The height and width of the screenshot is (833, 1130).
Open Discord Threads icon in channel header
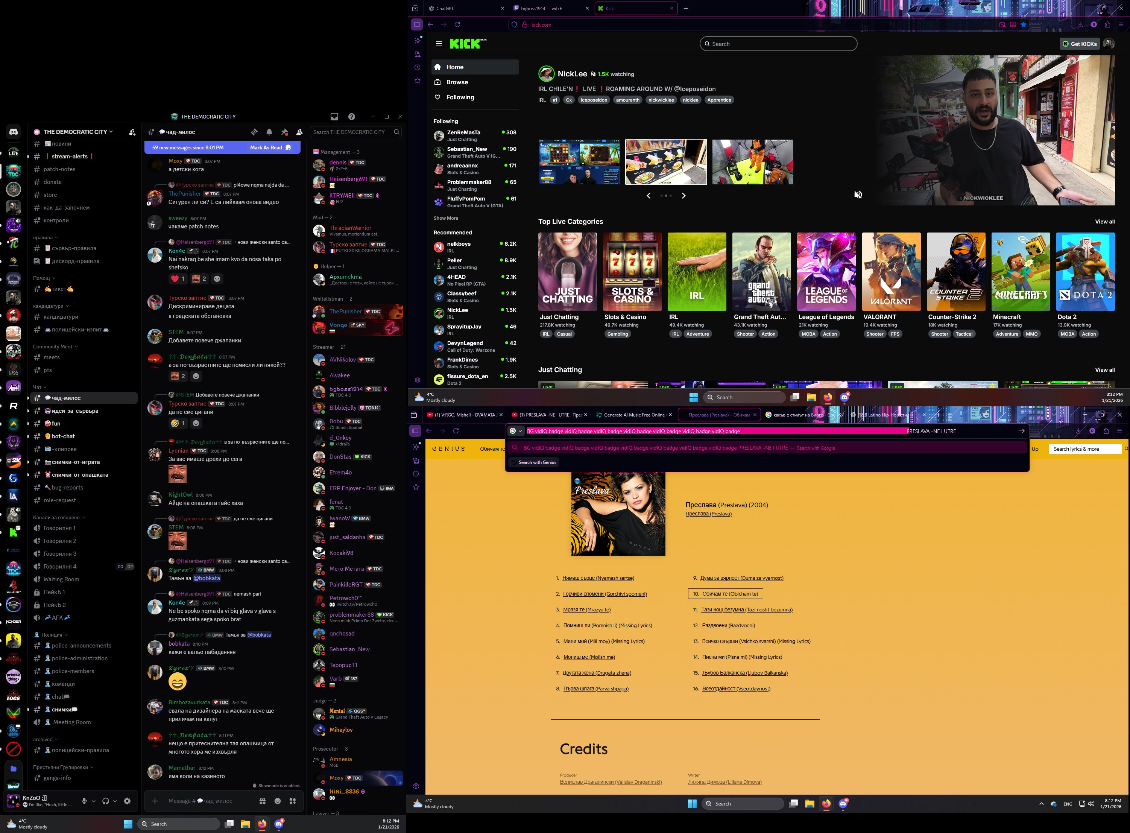click(254, 132)
